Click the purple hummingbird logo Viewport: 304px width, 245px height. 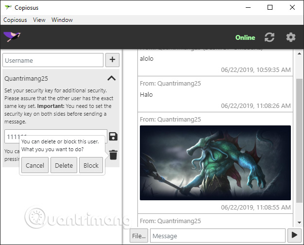click(12, 36)
